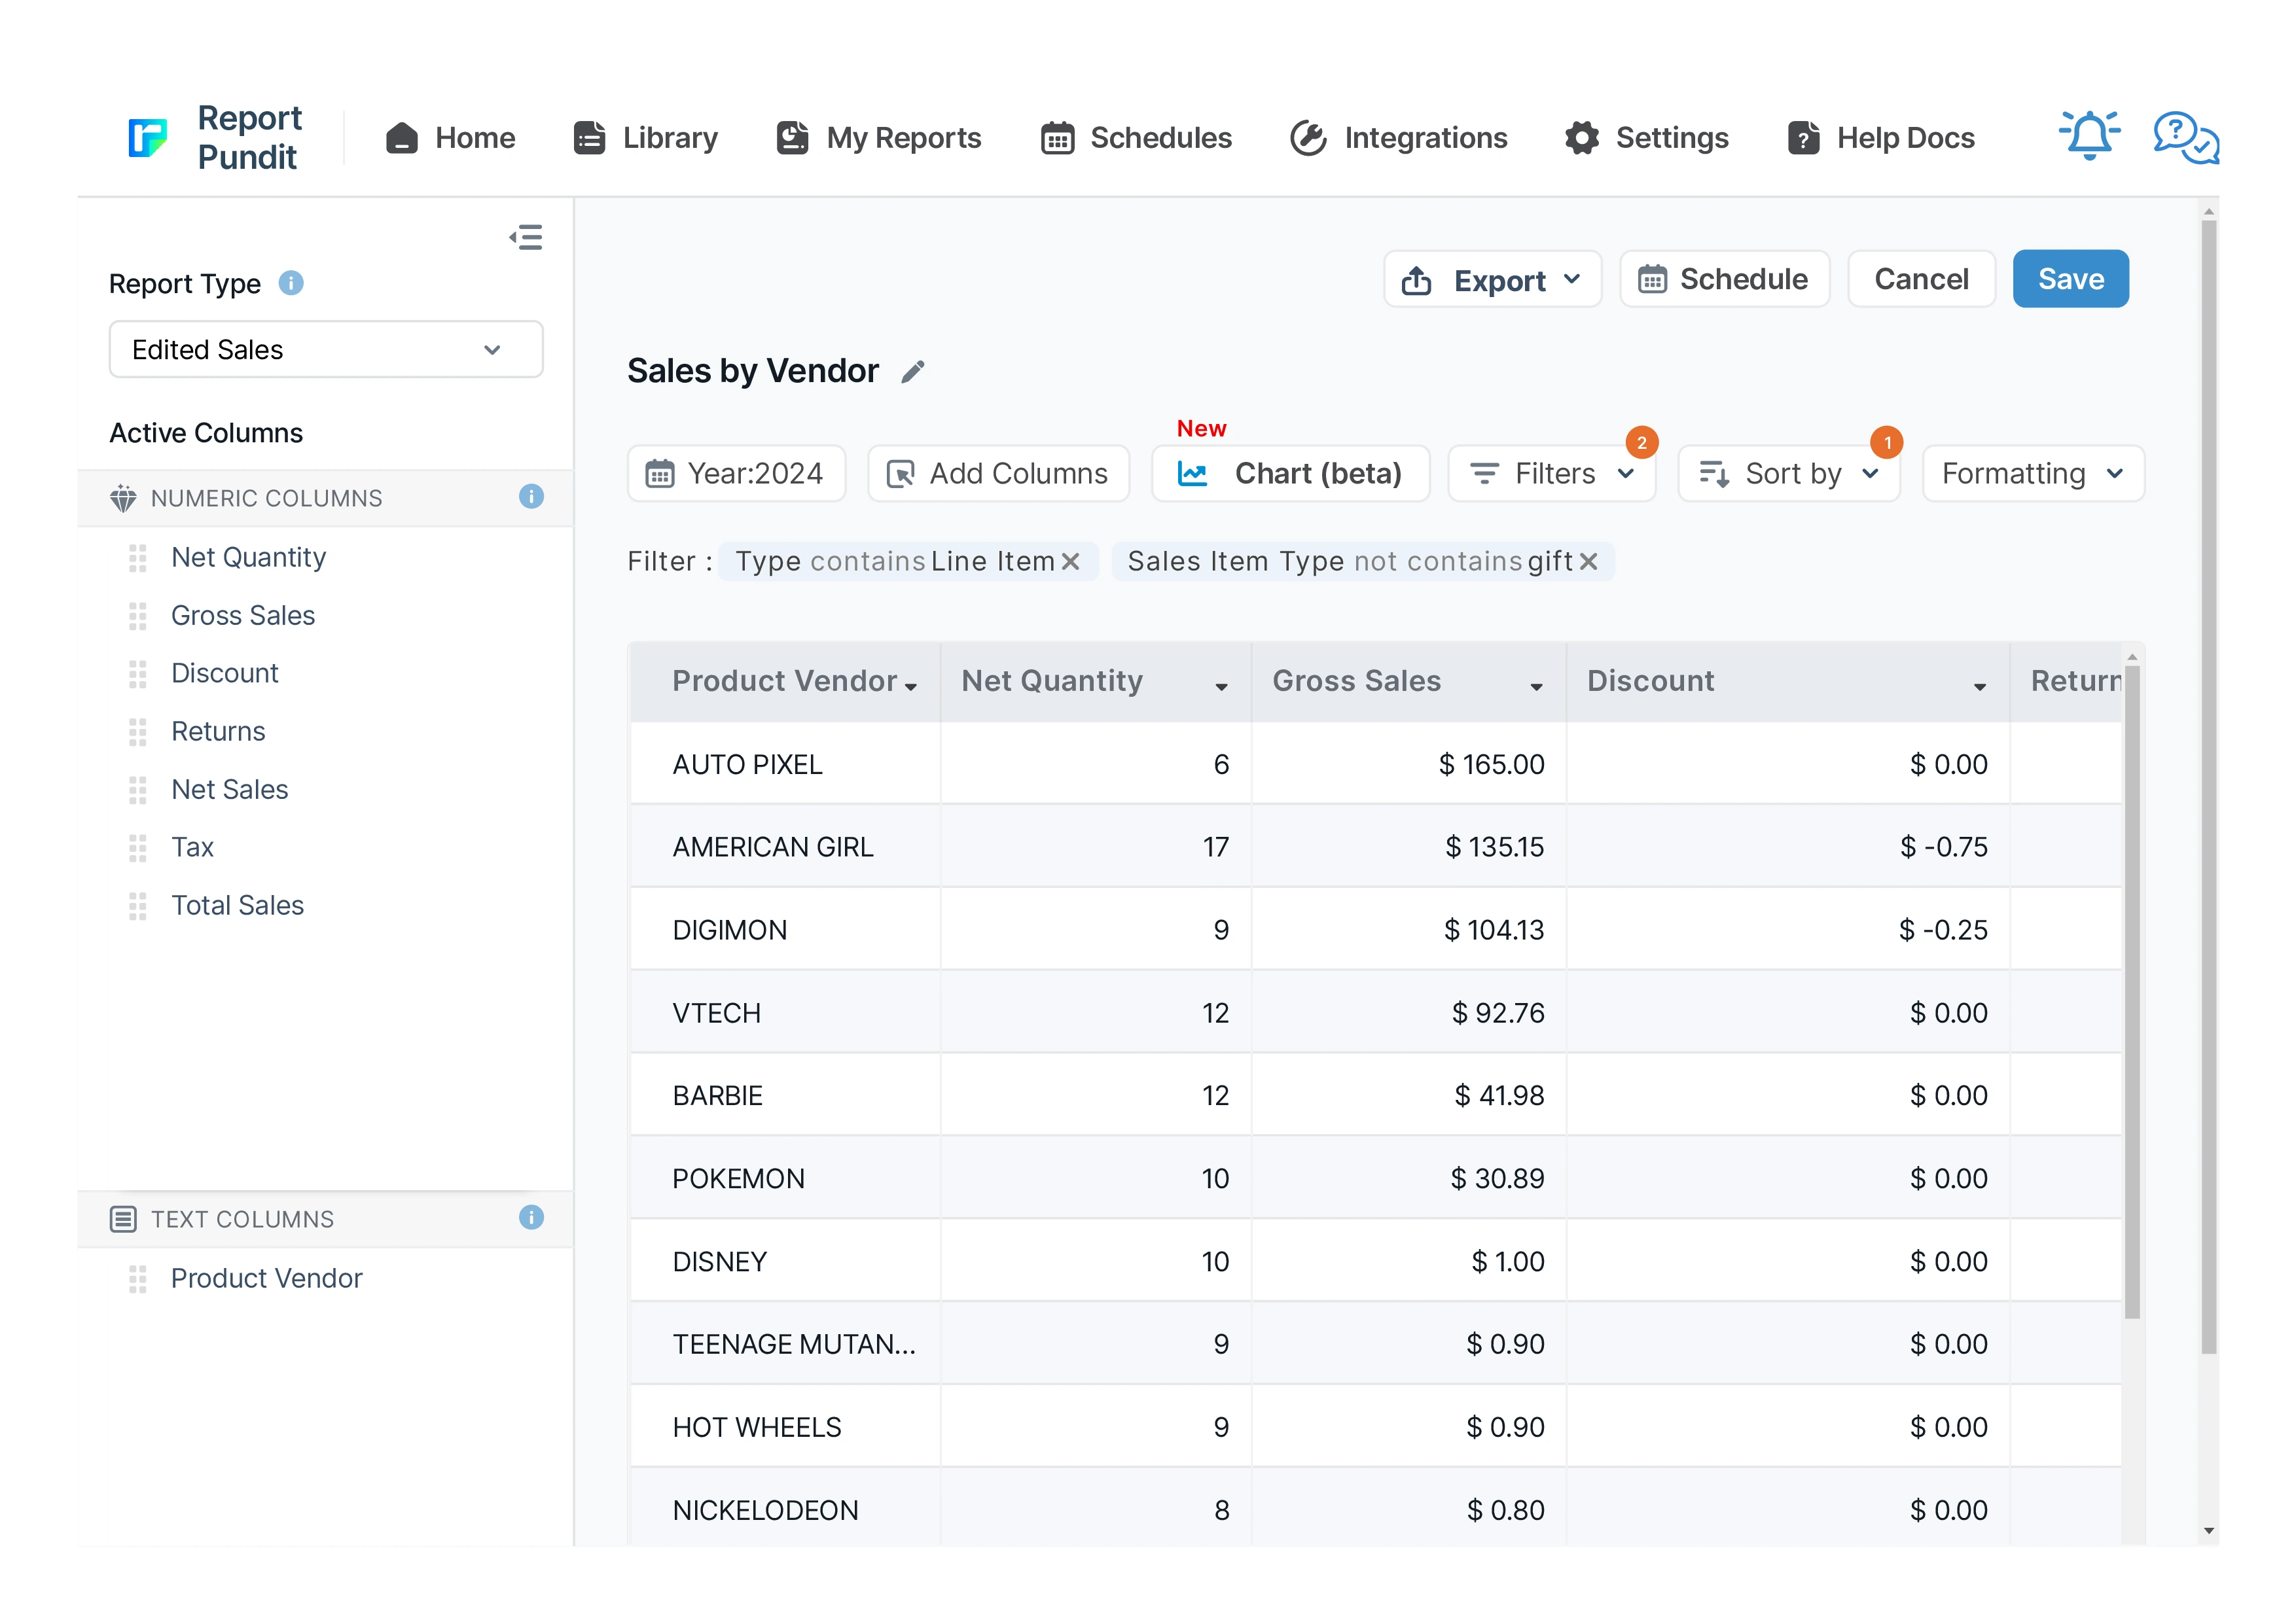The image size is (2296, 1622).
Task: Open the Sort by dropdown
Action: (1789, 474)
